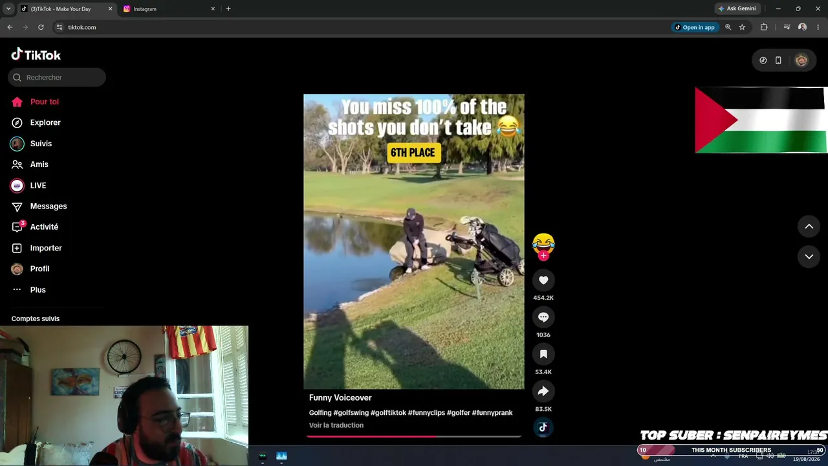Click the browser Forward arrow

tap(25, 27)
